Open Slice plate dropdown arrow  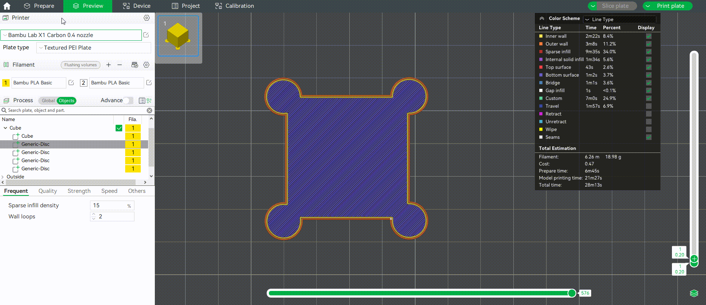593,6
